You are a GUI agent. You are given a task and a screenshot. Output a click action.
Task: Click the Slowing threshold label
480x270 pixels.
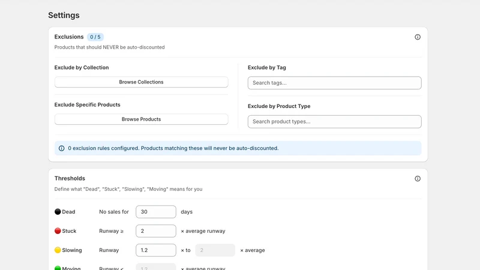[x=72, y=250]
